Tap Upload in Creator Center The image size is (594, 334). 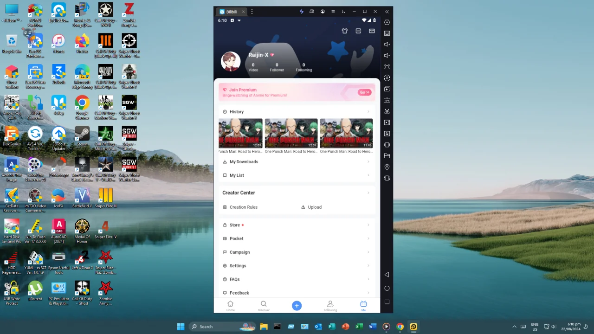(x=311, y=207)
